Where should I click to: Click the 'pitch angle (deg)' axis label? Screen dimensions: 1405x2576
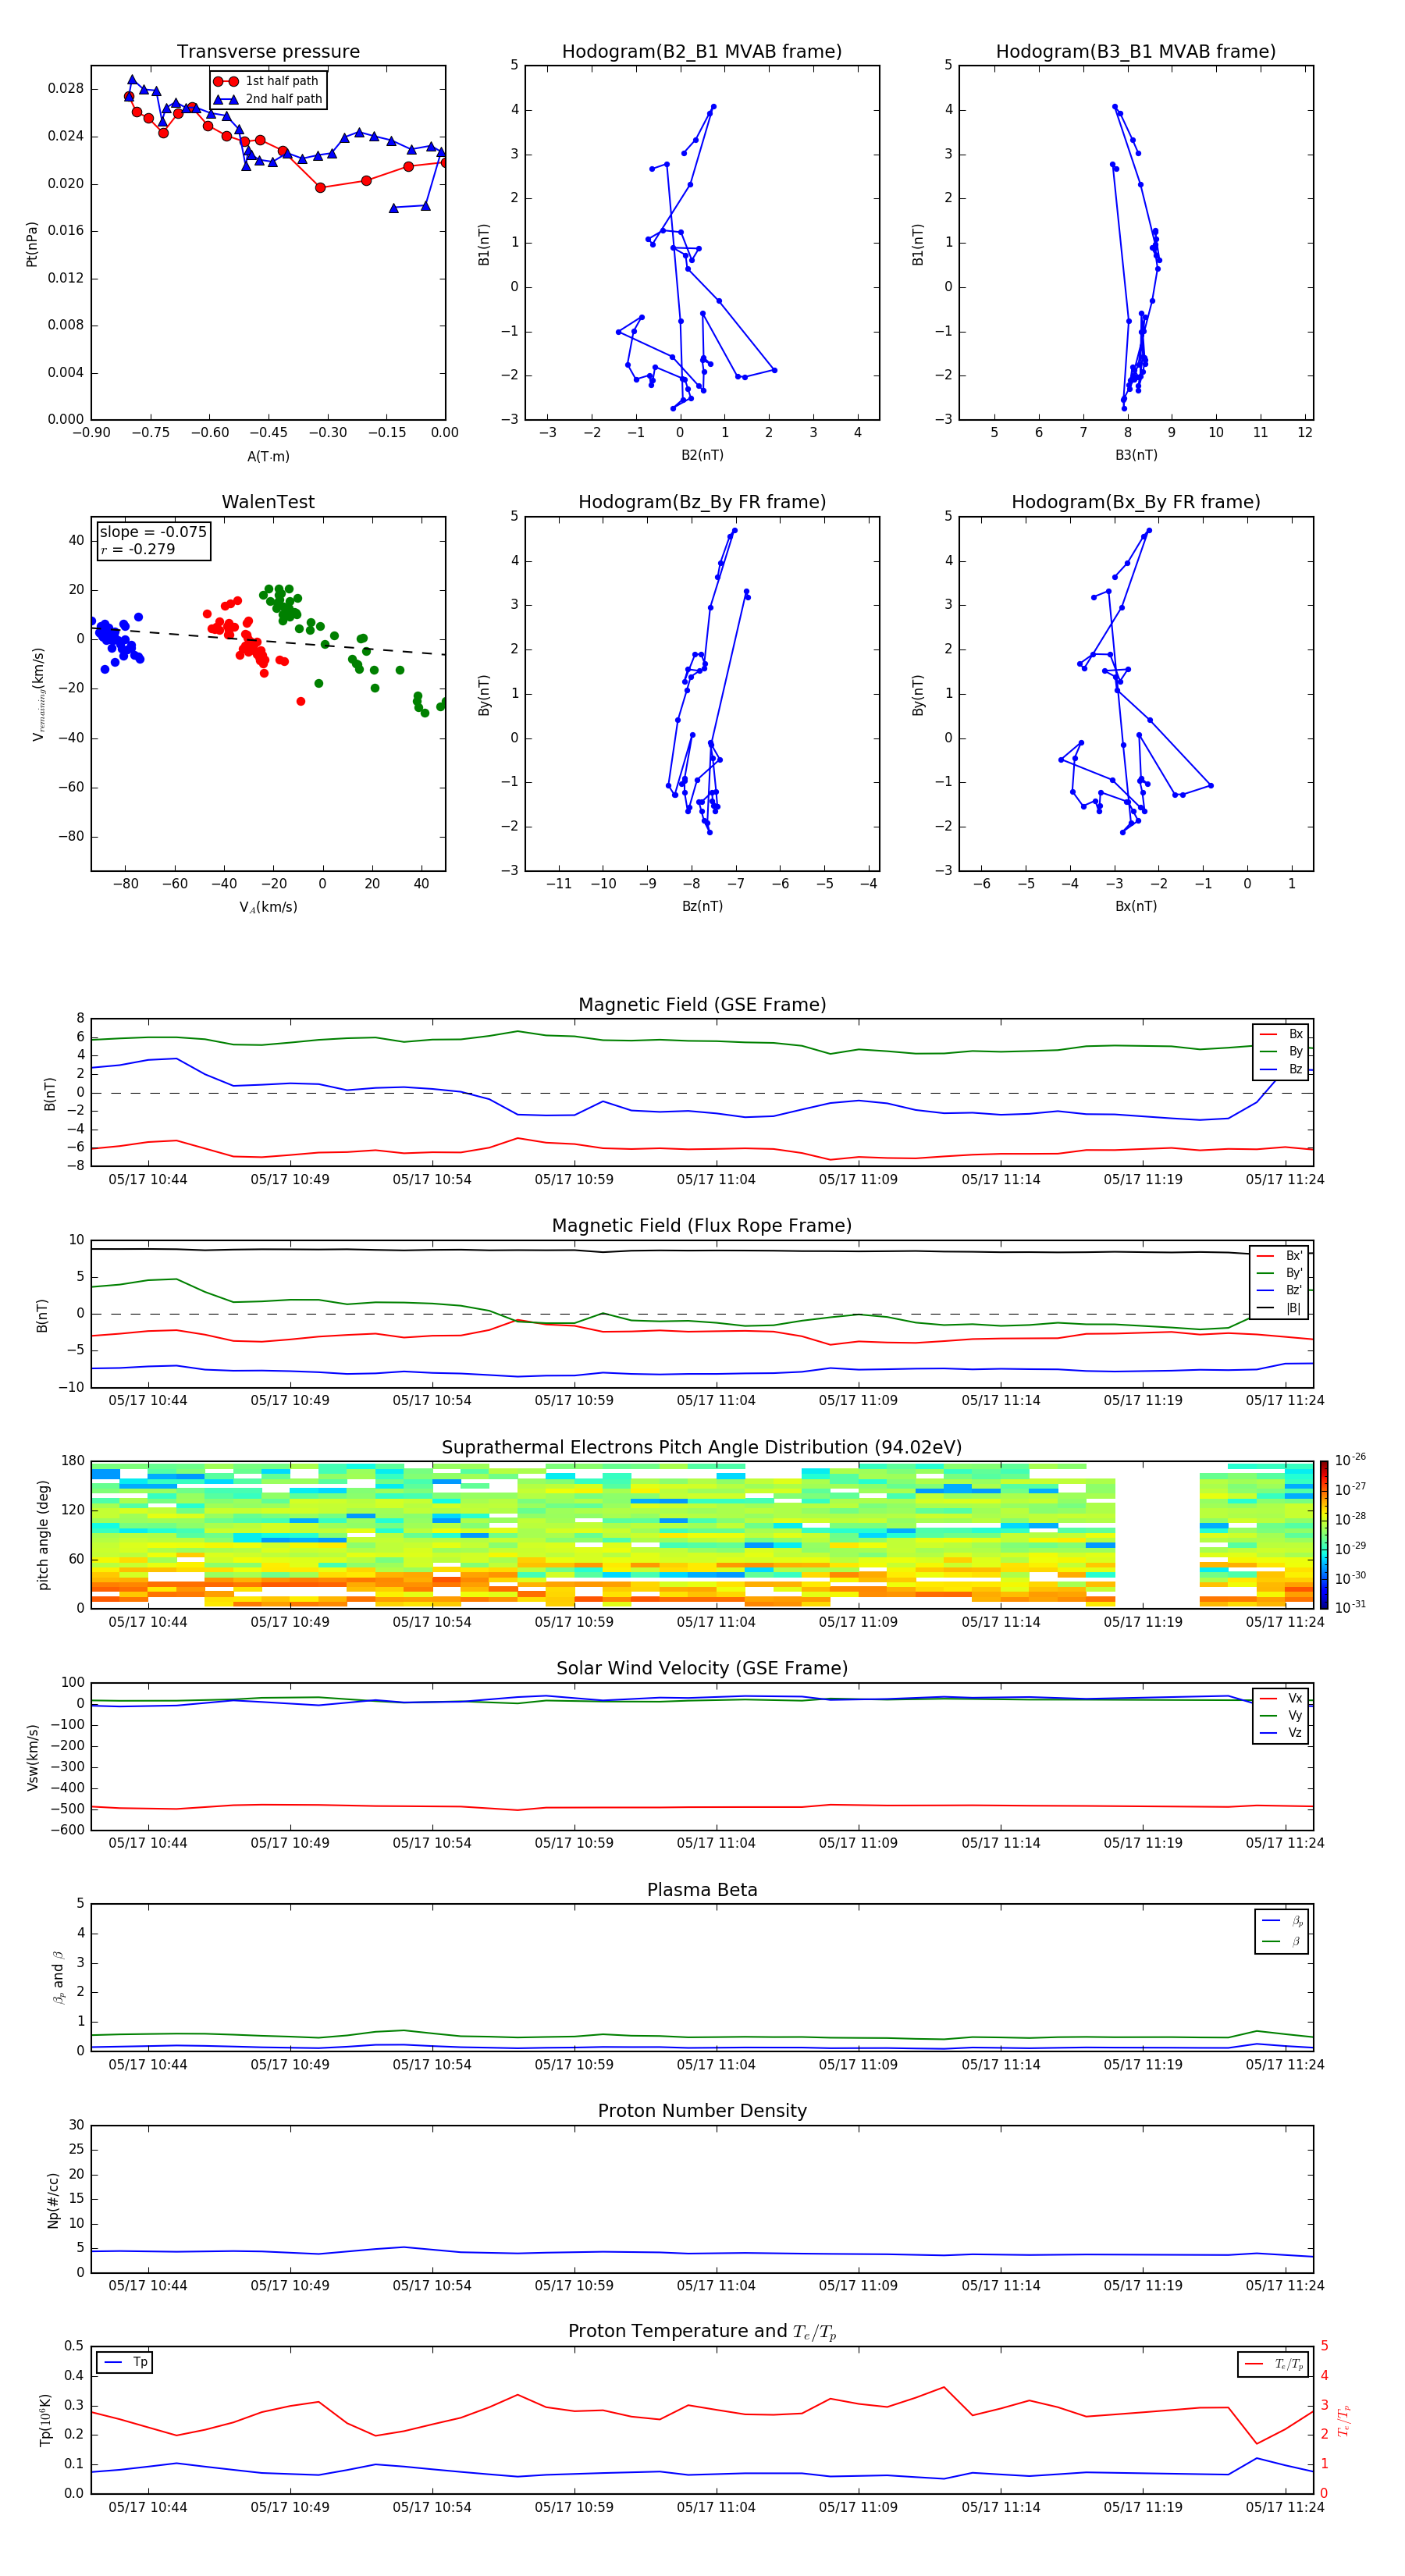pos(43,1535)
